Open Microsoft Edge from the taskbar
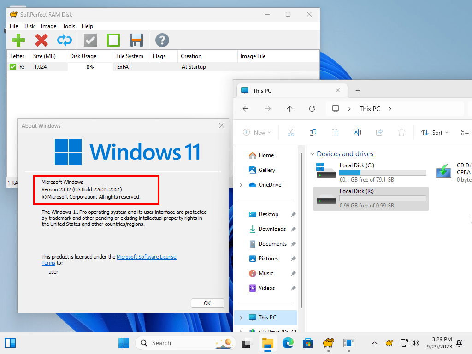Screen dimensions: 472x354 [288, 343]
